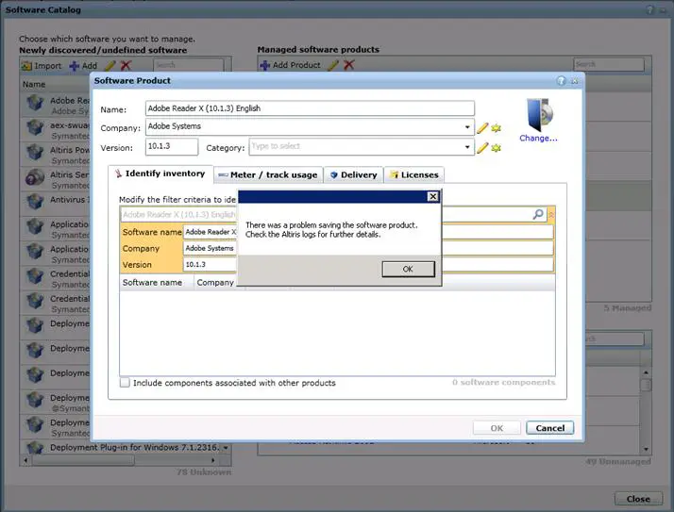Click the search box in managed software products
This screenshot has width=674, height=512.
pos(609,64)
